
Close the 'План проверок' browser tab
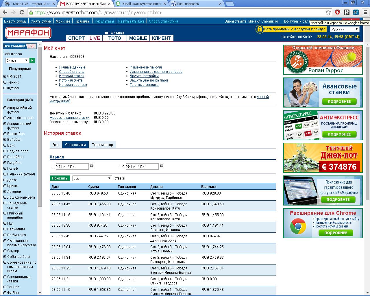220,4
